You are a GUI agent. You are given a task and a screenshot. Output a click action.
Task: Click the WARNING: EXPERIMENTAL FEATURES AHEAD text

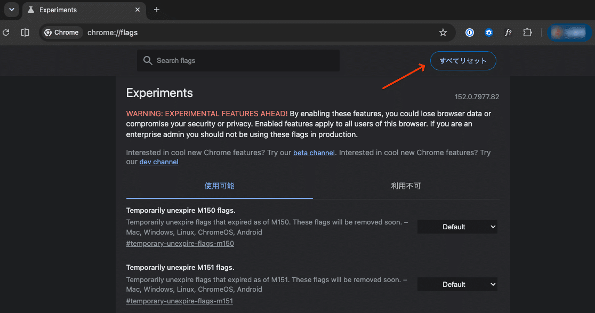207,114
